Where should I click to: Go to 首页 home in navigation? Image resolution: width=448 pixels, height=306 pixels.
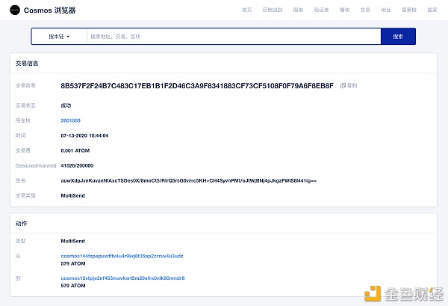(247, 10)
